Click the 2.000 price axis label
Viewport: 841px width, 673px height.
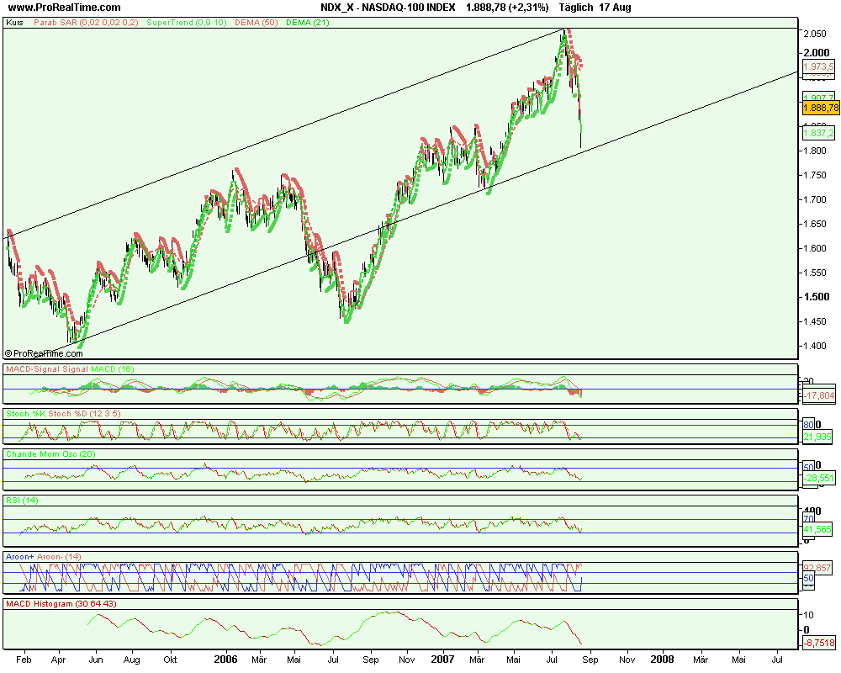(817, 53)
